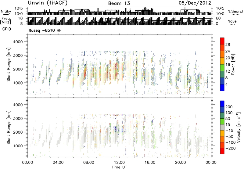Click the date '05/Dec/2012'
The width and height of the screenshot is (244, 169).
(x=195, y=3)
